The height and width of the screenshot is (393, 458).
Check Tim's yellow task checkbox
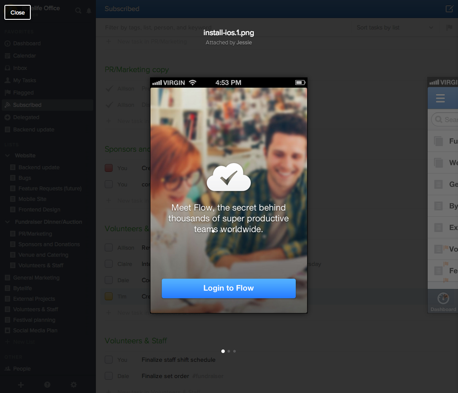pos(109,296)
